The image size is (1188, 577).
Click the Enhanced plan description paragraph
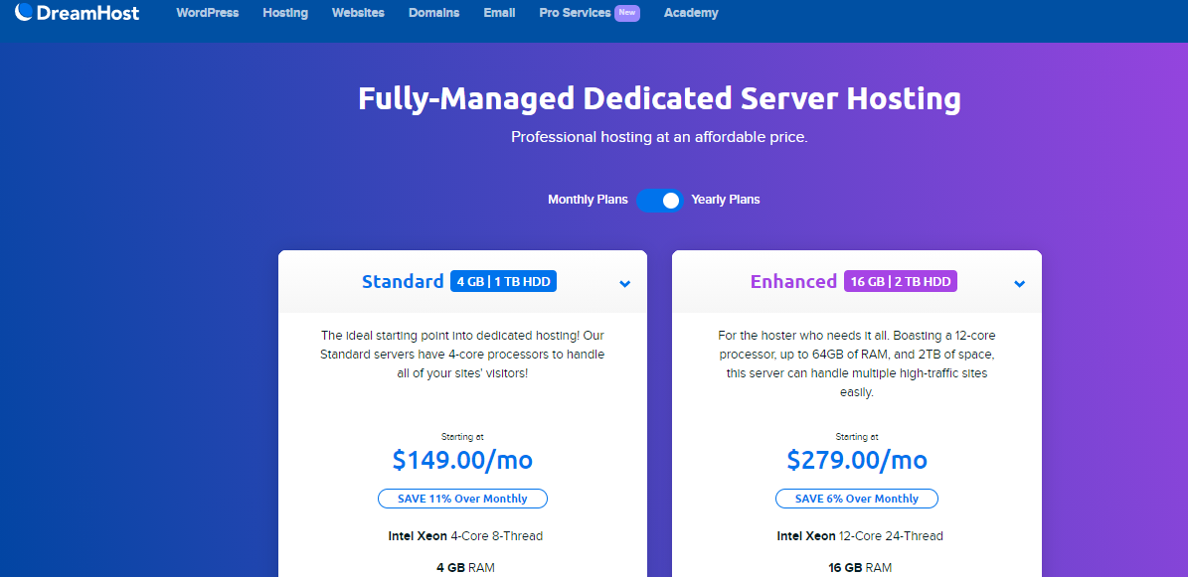point(857,363)
